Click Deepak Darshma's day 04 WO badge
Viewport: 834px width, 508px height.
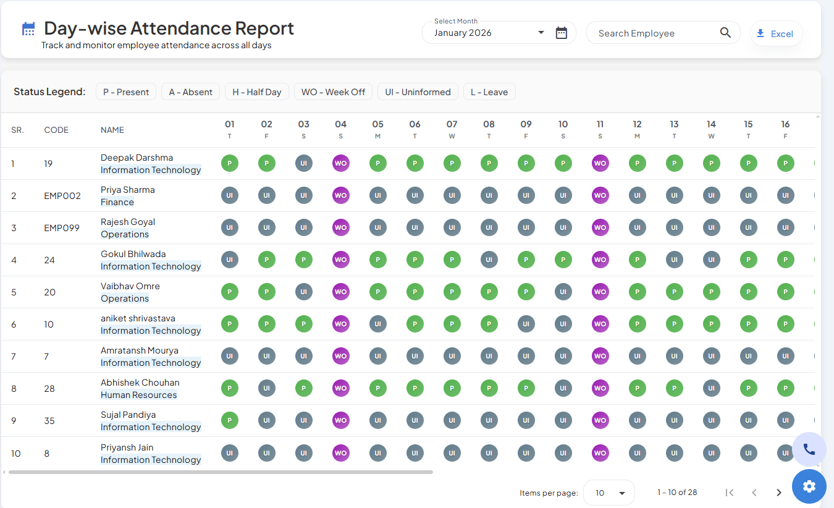click(340, 163)
